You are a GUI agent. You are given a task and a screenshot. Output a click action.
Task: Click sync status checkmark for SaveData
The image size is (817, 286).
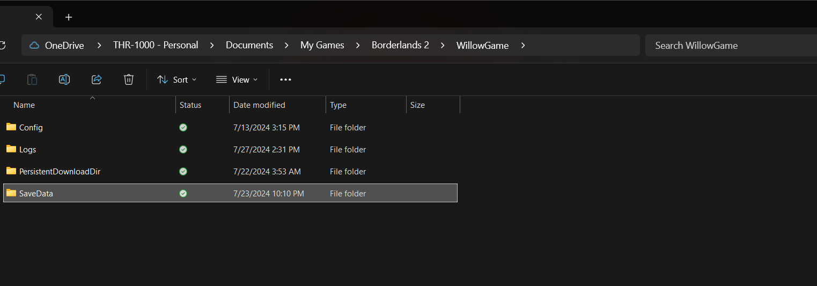[x=183, y=194]
